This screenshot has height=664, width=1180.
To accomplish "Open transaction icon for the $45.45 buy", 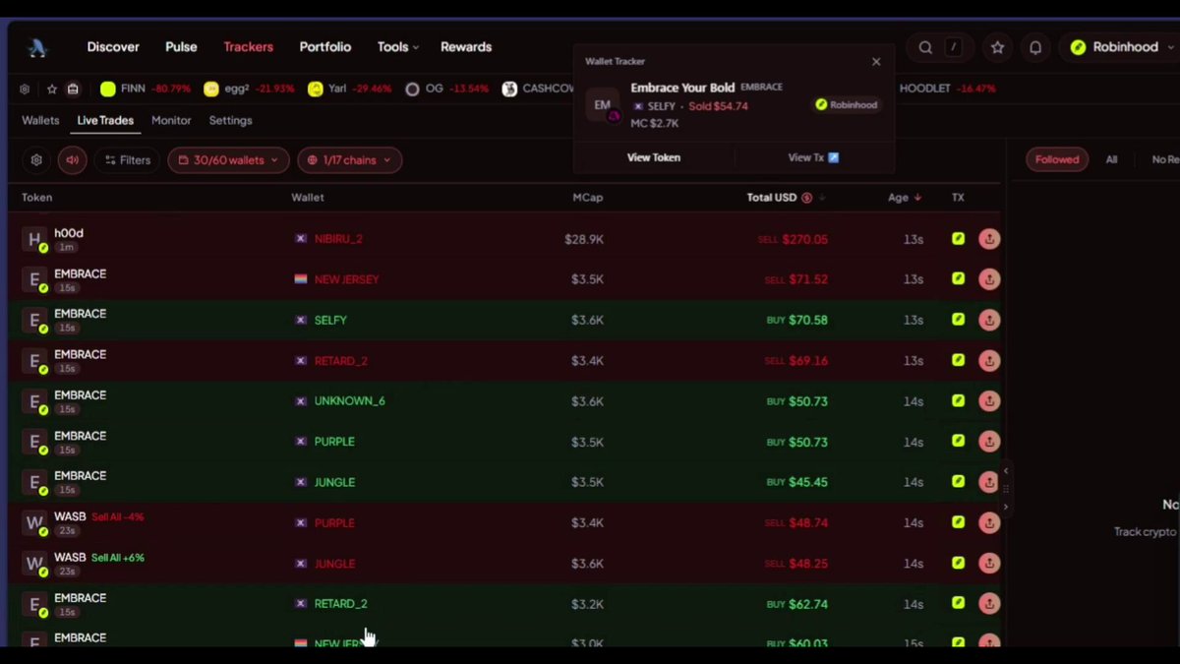I will click(x=958, y=482).
